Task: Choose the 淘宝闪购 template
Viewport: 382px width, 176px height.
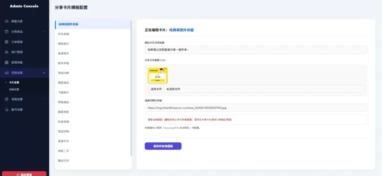Action: 93,73
